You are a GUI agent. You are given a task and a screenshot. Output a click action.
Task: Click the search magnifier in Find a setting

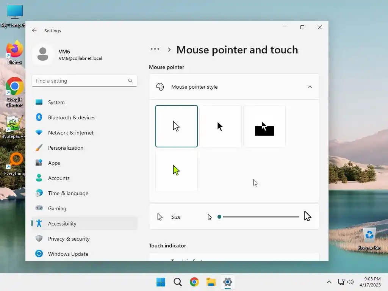130,81
